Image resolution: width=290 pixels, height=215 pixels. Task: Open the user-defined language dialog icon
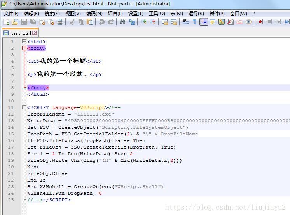point(213,22)
